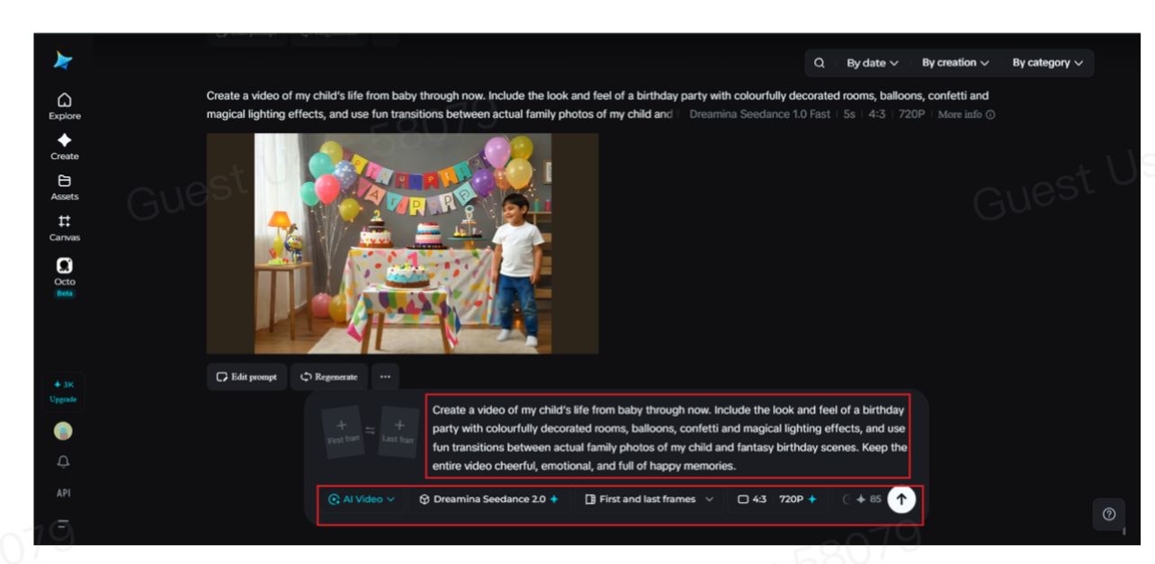Open the 4:3 720P aspect and resolution setting

point(777,499)
